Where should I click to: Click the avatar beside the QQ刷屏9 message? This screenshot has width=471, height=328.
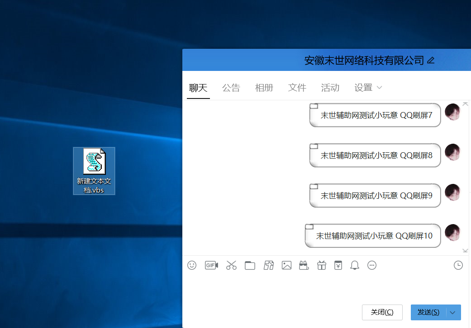453,192
